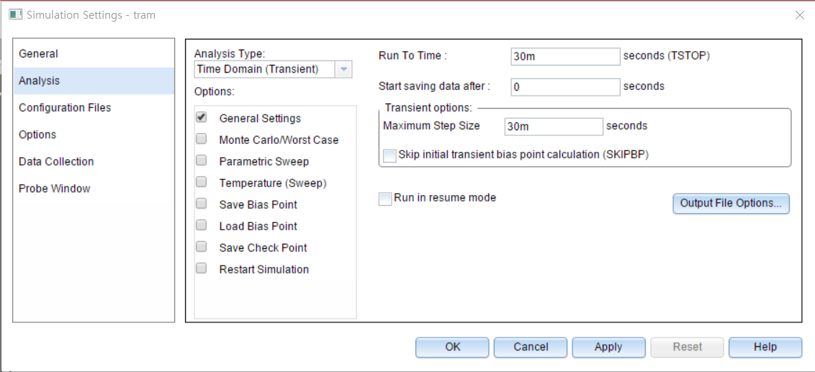Click the 'Run To Time :' label
The image size is (815, 372).
pyautogui.click(x=413, y=56)
